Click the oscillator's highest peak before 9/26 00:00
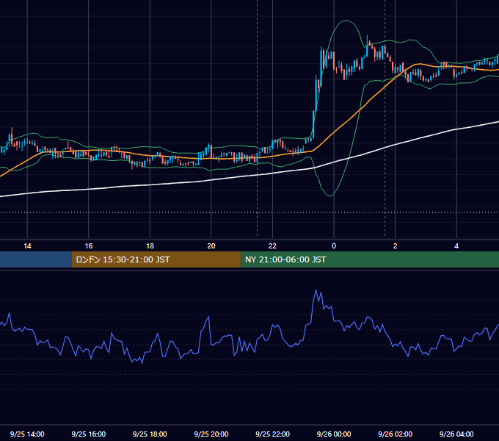Image resolution: width=499 pixels, height=441 pixels. tap(316, 290)
